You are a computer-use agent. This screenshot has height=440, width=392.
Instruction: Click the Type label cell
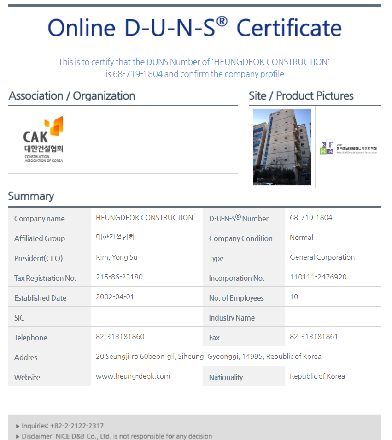(x=244, y=257)
